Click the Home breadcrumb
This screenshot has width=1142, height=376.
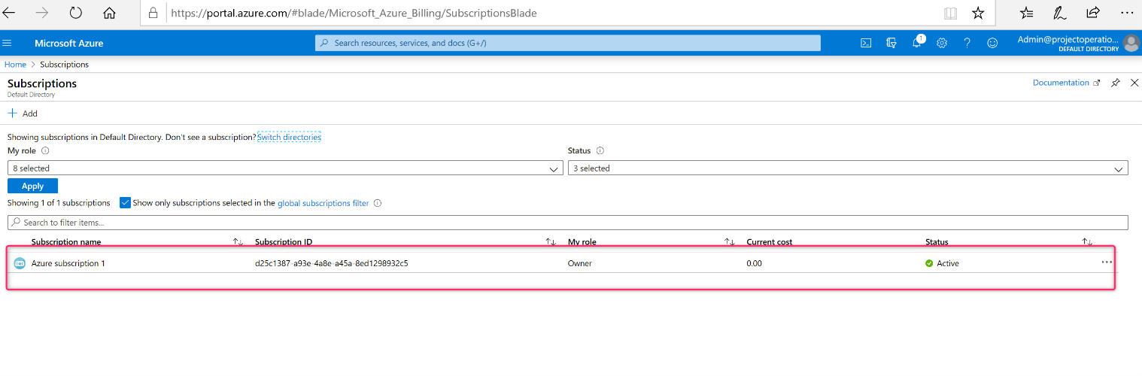[15, 65]
